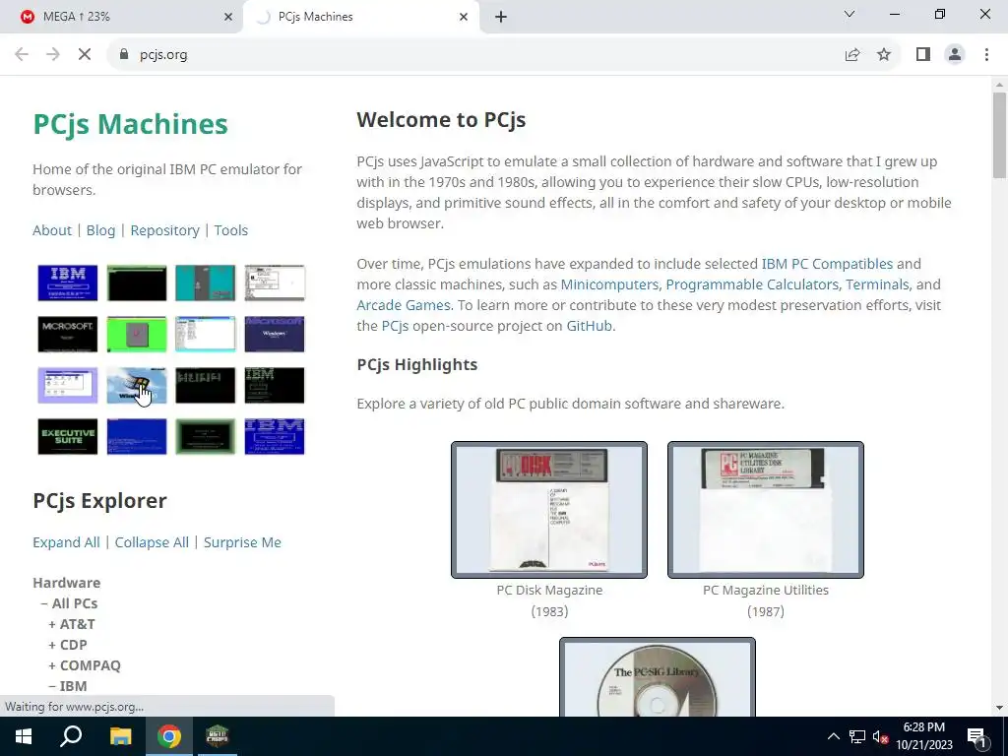This screenshot has width=1008, height=756.
Task: Open white file manager thumbnail in second row
Action: coord(205,335)
